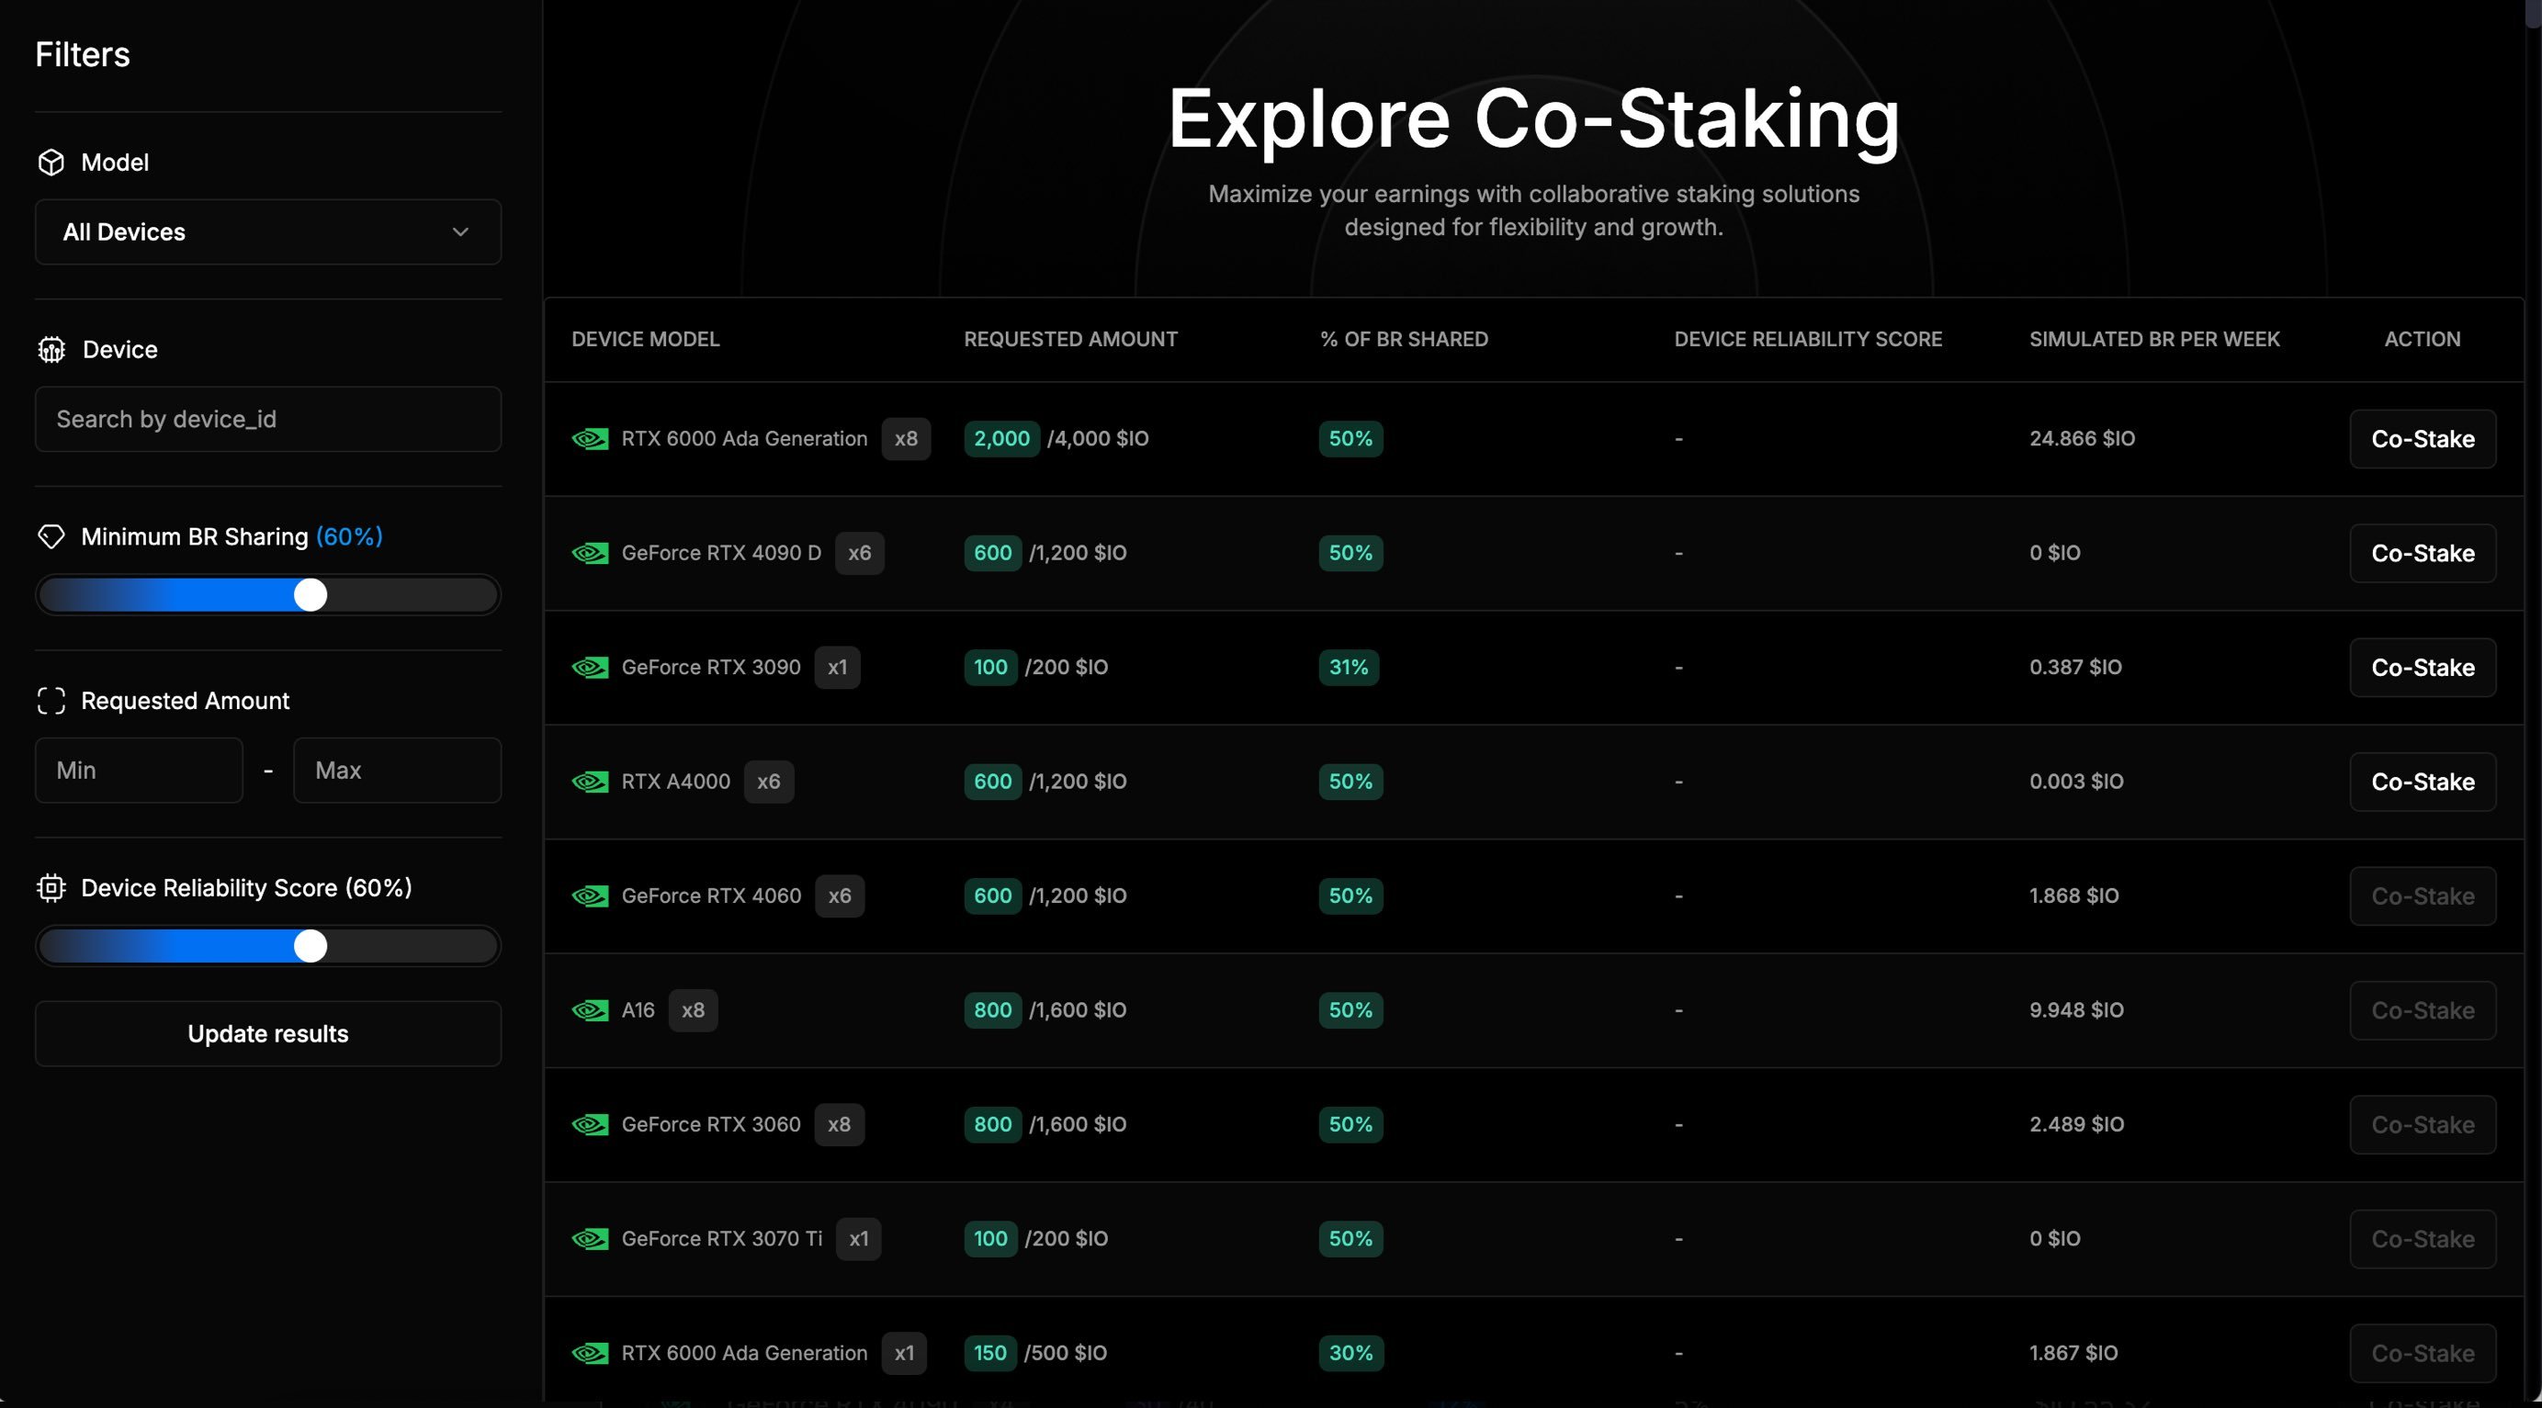This screenshot has height=1408, width=2542.
Task: Click the Device Reliability Score slider handle
Action: coord(311,946)
